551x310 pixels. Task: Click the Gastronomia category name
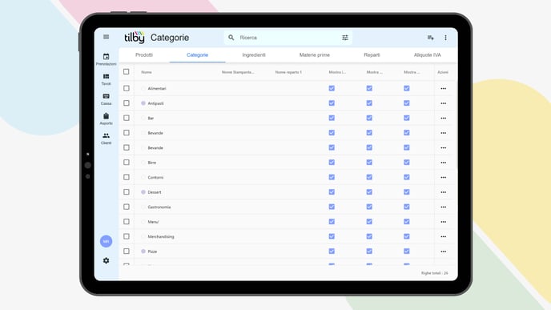[x=159, y=207]
